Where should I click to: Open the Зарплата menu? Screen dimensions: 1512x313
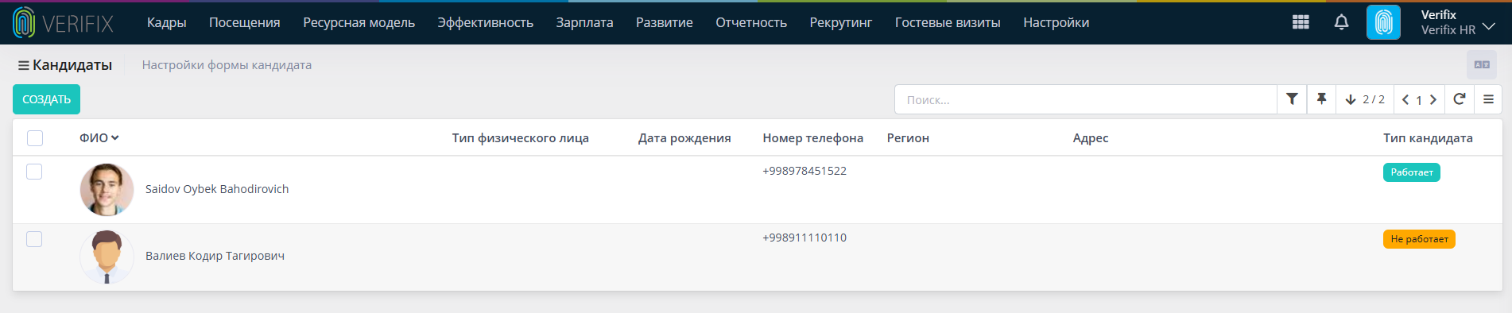point(584,22)
